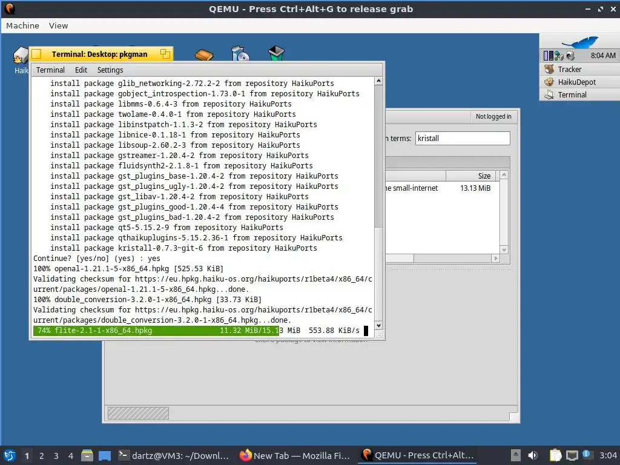Click the double_conversion 100% download line

click(147, 300)
